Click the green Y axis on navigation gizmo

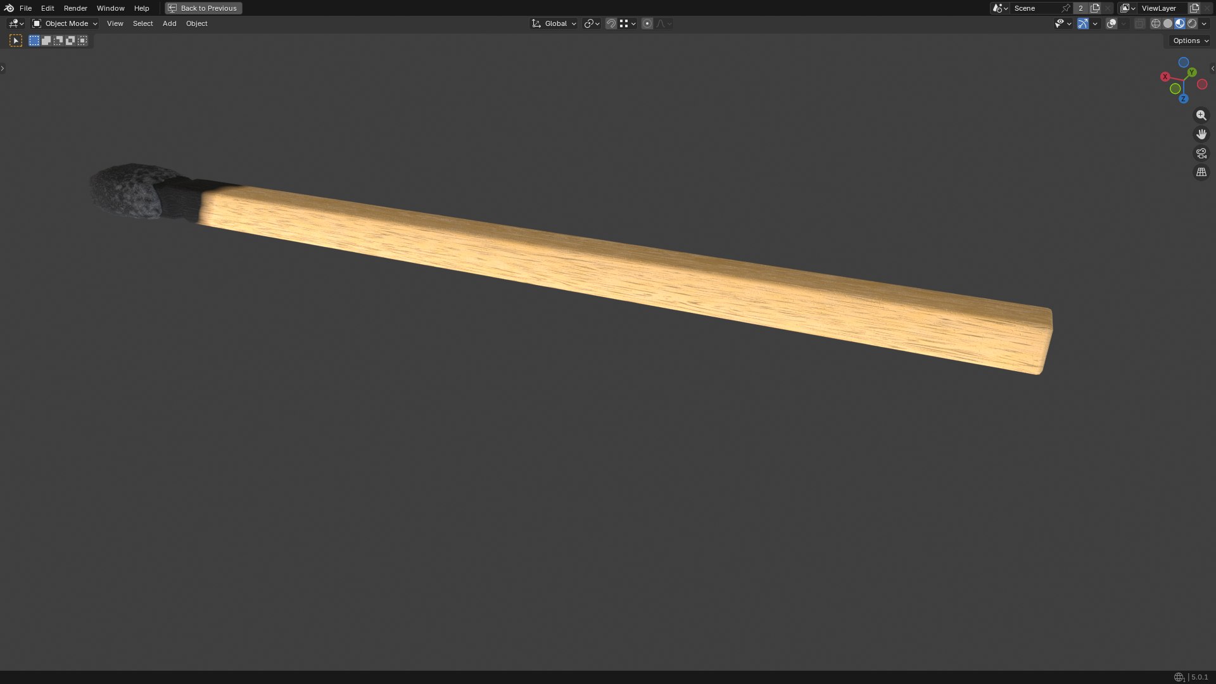(1192, 72)
